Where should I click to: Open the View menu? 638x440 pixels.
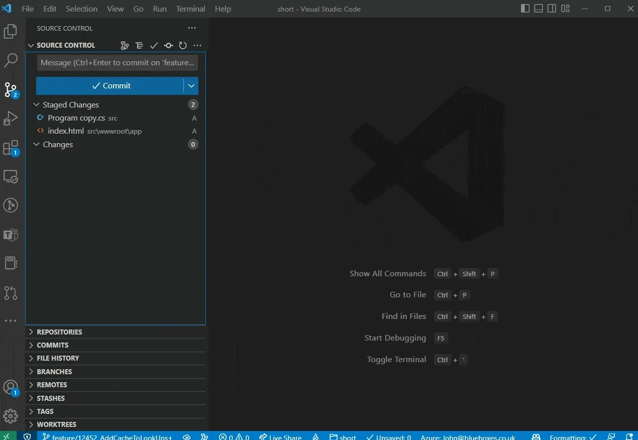(116, 9)
